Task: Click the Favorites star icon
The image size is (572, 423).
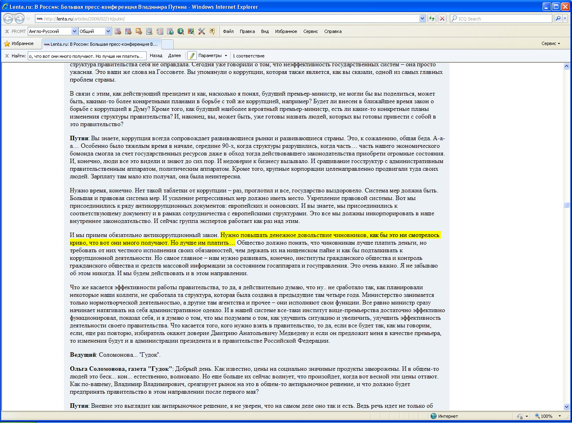Action: click(7, 44)
